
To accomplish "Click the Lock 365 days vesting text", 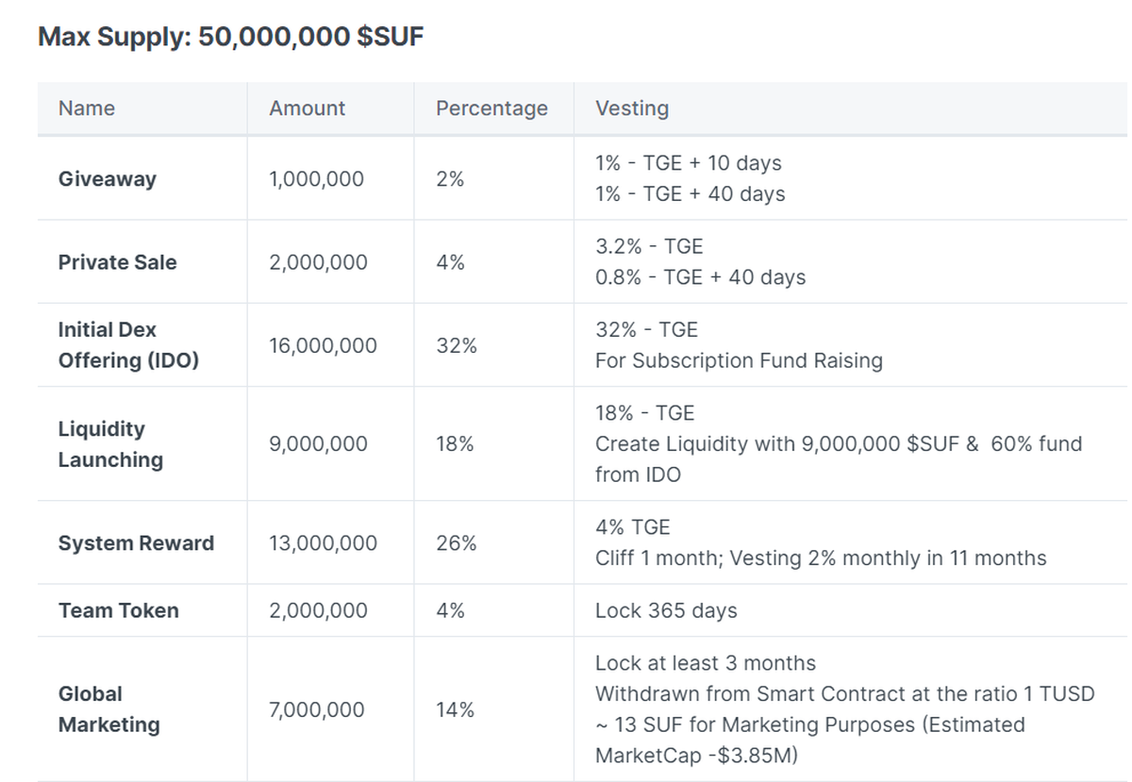I will 666,610.
